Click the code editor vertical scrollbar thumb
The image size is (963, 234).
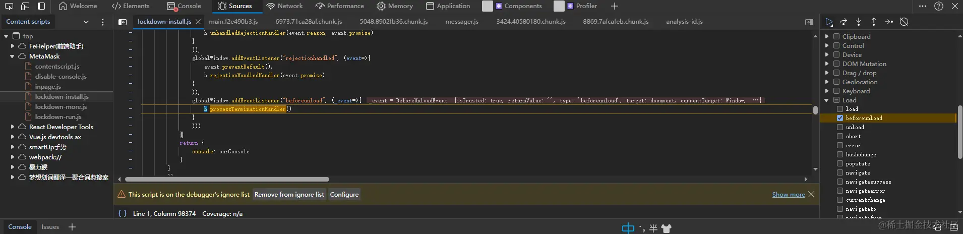pyautogui.click(x=815, y=110)
